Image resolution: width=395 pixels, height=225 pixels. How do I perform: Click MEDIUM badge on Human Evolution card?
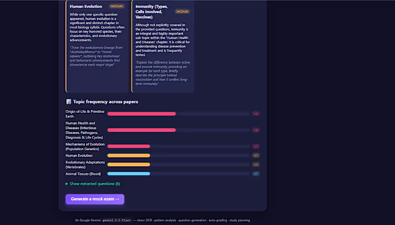tap(117, 6)
